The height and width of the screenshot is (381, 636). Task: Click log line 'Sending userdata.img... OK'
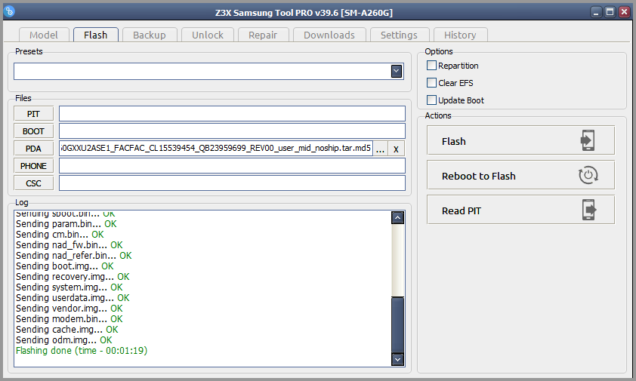73,297
